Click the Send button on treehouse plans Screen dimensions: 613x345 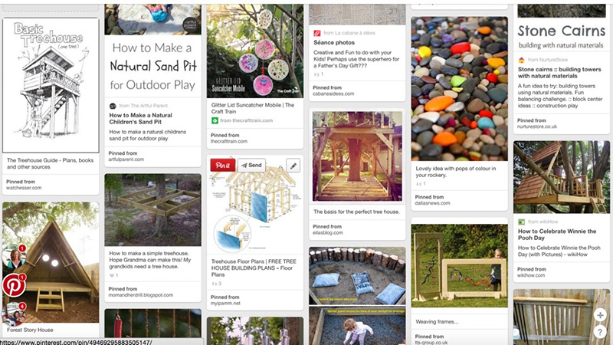click(252, 165)
